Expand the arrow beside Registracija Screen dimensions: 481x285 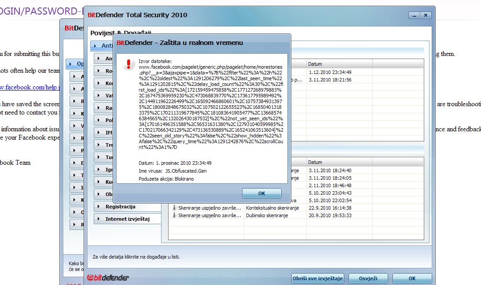[x=99, y=207]
